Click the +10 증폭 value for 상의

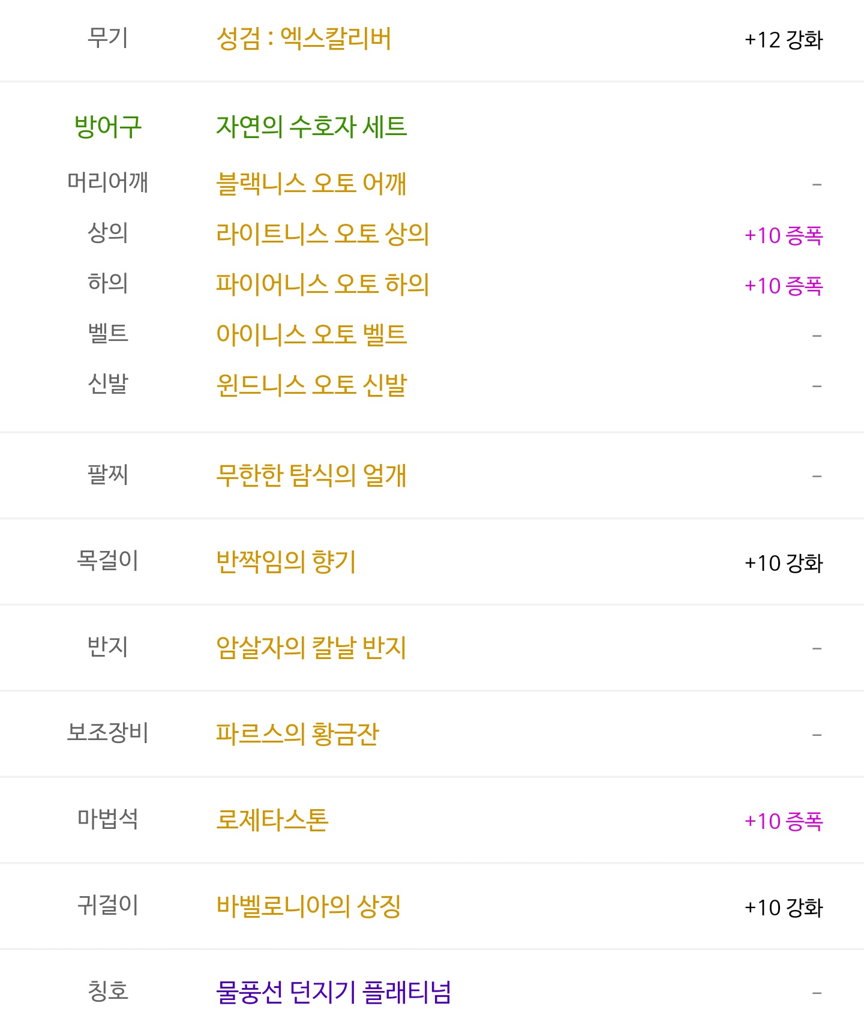(784, 235)
